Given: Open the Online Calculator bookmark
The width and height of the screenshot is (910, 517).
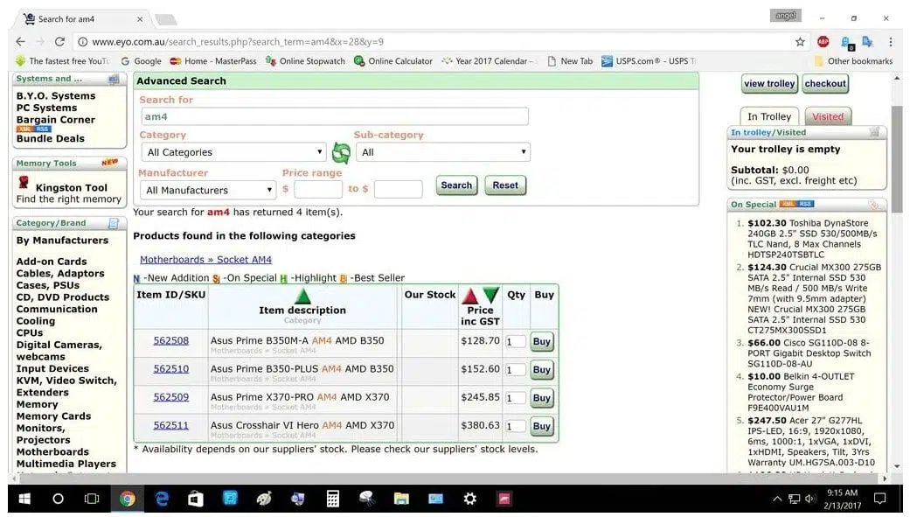Looking at the screenshot, I should pyautogui.click(x=393, y=61).
